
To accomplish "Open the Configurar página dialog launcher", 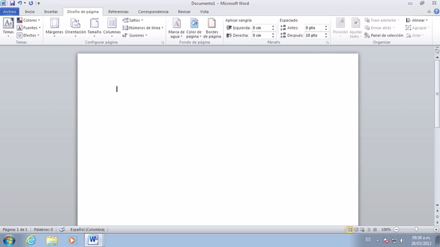I will click(x=162, y=43).
